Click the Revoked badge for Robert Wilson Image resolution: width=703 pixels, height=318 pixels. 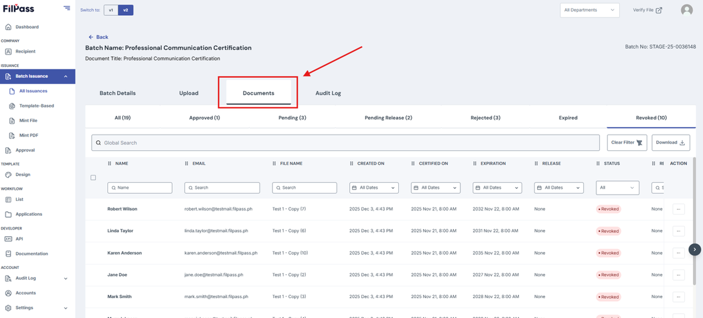pos(608,209)
